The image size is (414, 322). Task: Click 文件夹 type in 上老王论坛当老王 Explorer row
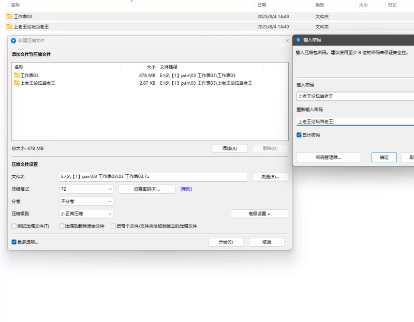click(322, 27)
